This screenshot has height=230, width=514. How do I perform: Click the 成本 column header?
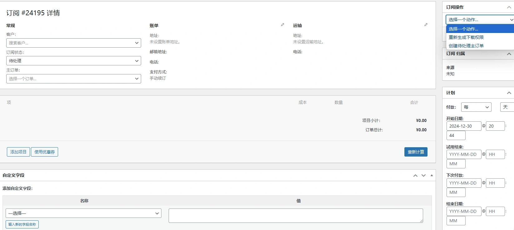click(x=303, y=102)
